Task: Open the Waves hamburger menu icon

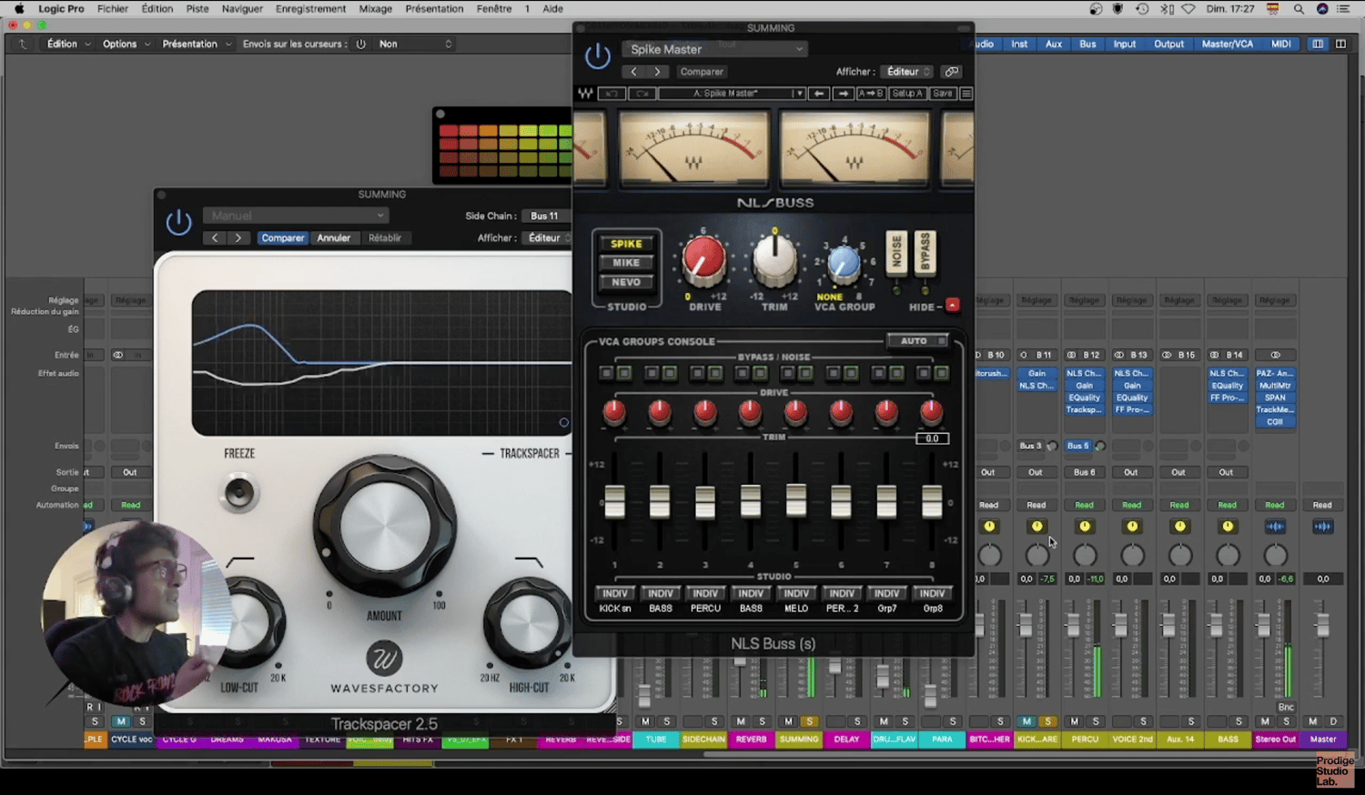Action: pos(966,93)
